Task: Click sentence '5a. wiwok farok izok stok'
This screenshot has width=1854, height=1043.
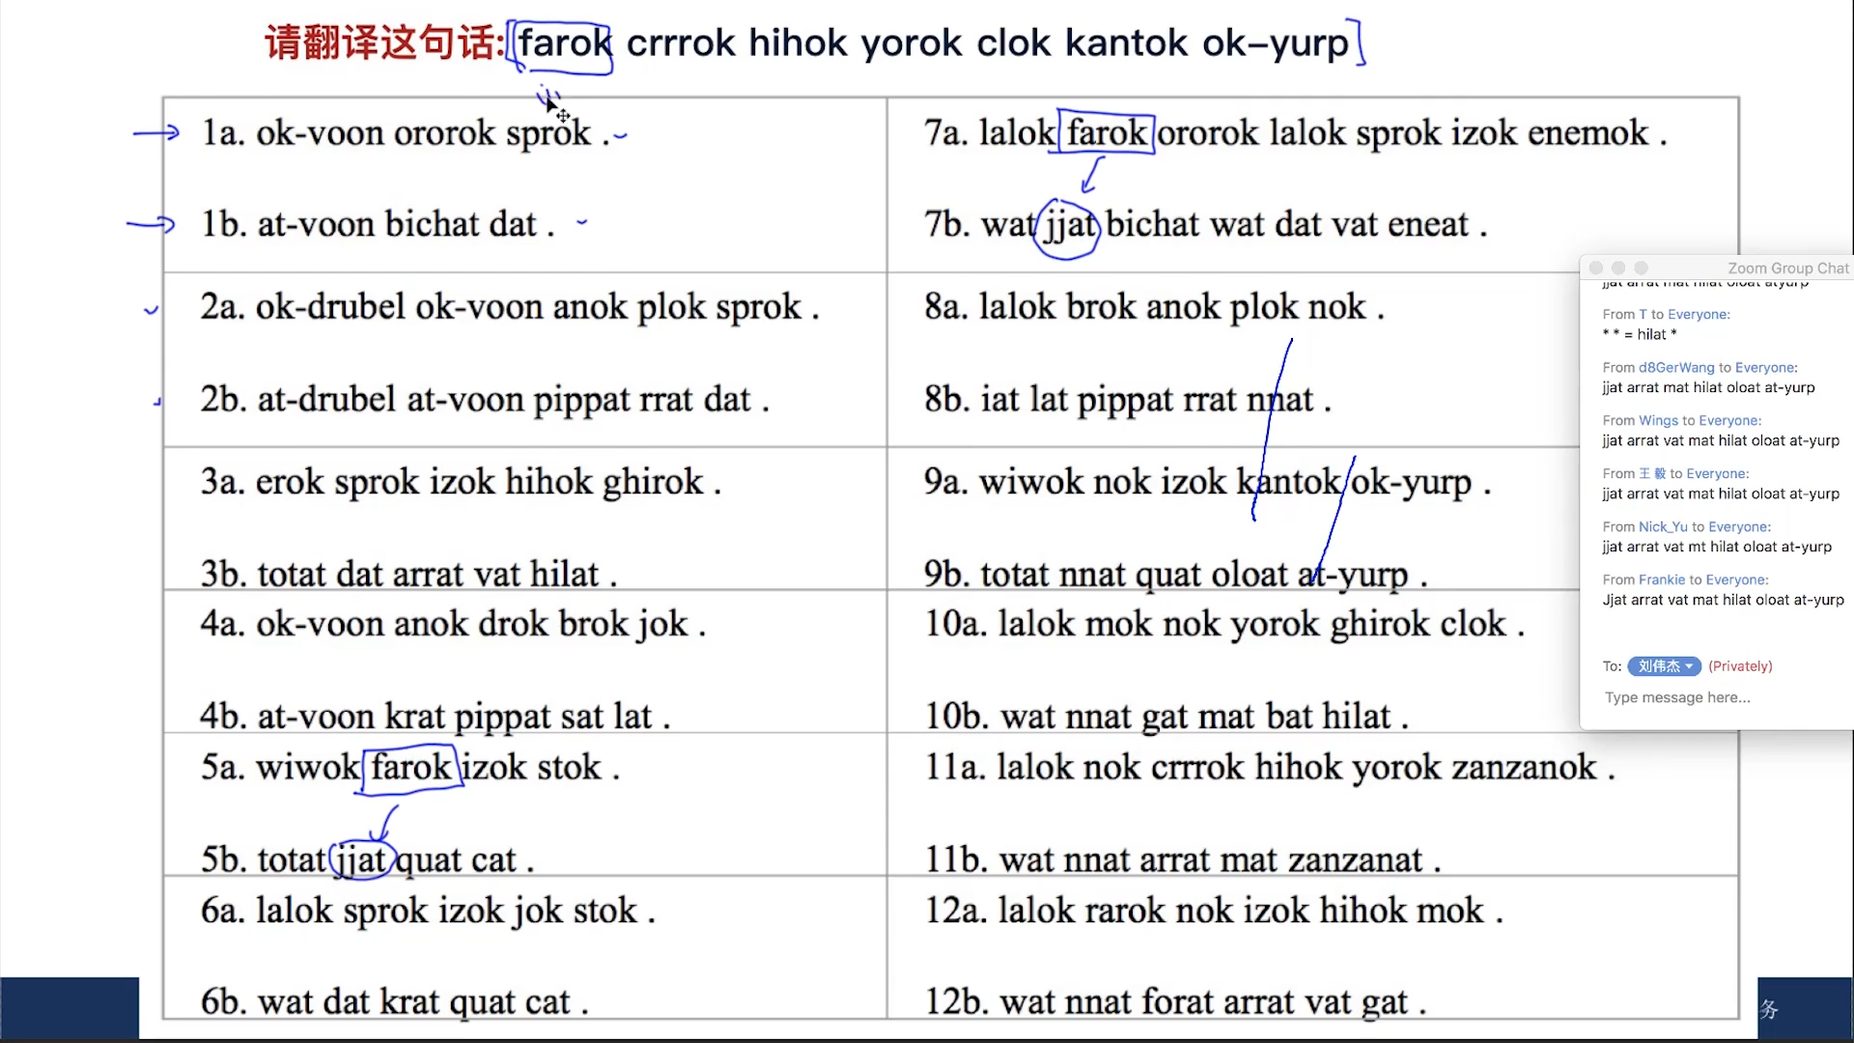Action: [410, 768]
